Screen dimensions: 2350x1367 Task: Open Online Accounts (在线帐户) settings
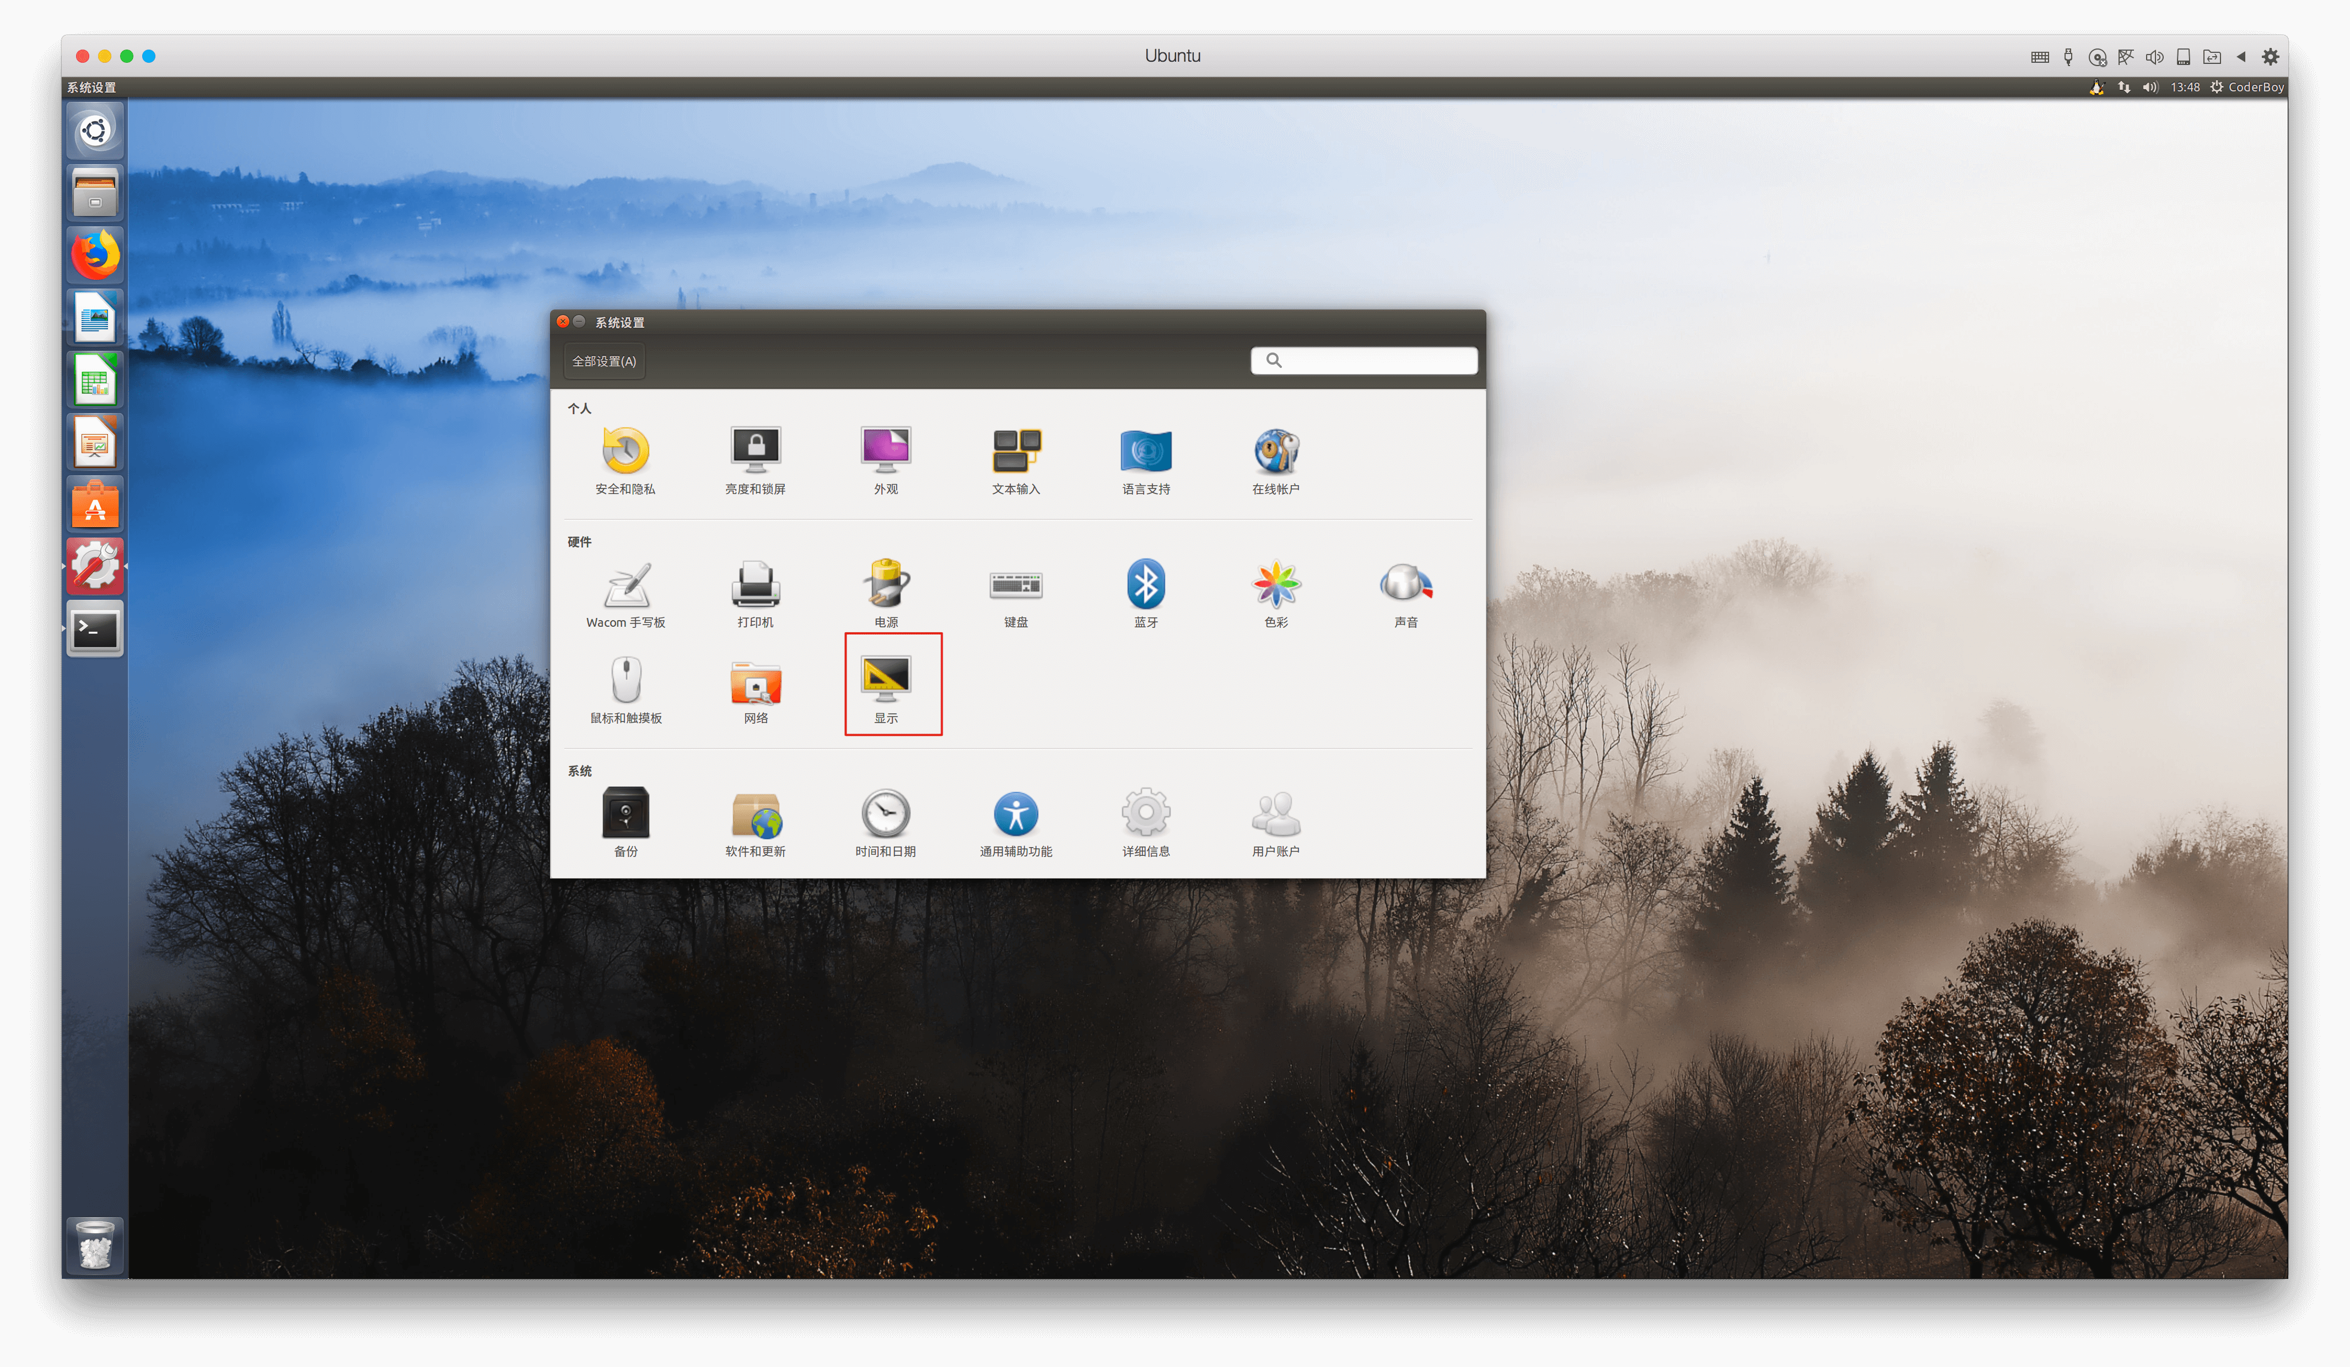pyautogui.click(x=1276, y=460)
